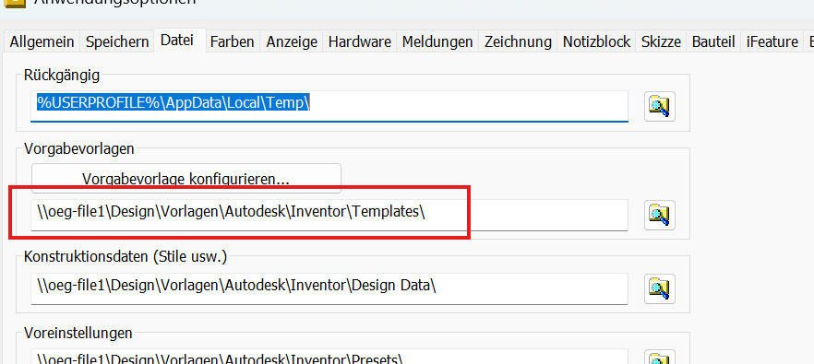Switch to the Skizze tab

tap(661, 41)
